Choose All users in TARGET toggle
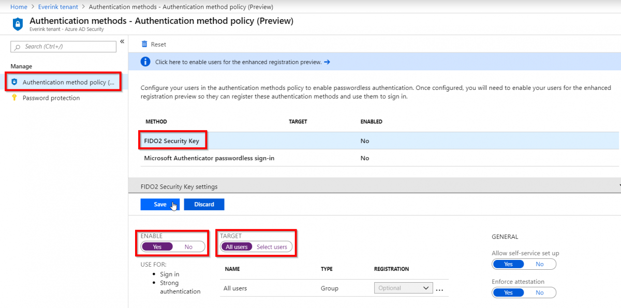Viewport: 621px width, 308px height. pyautogui.click(x=237, y=247)
